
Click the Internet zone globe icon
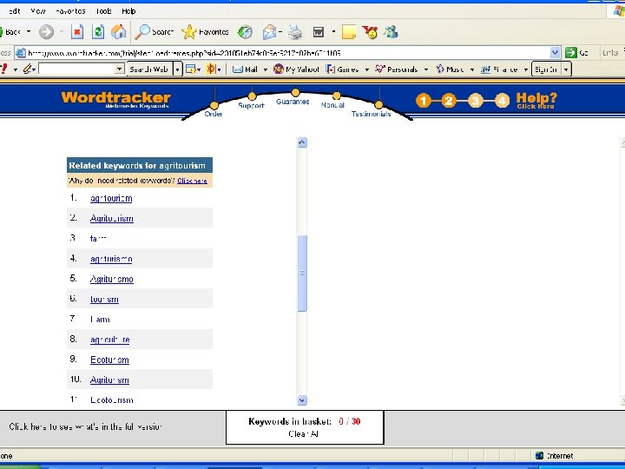click(539, 455)
